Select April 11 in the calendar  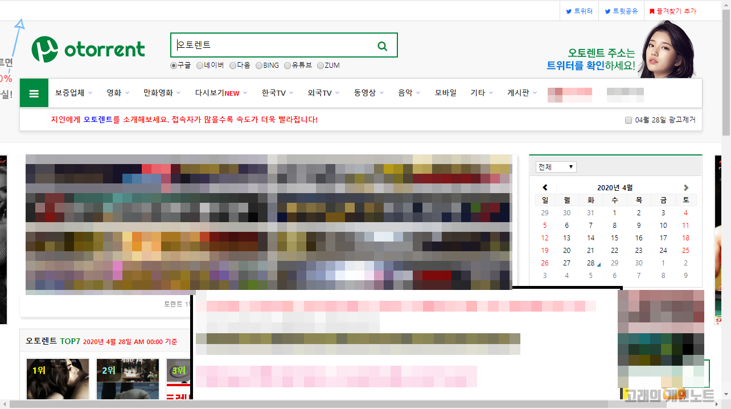685,225
